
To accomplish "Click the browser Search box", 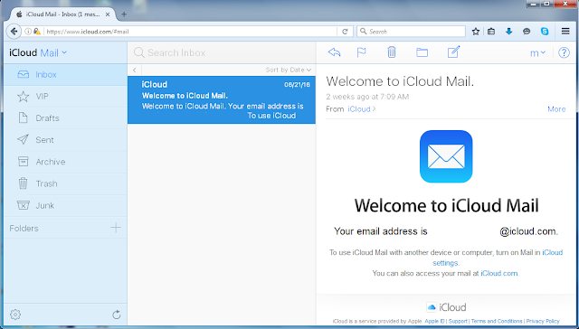I will click(411, 32).
